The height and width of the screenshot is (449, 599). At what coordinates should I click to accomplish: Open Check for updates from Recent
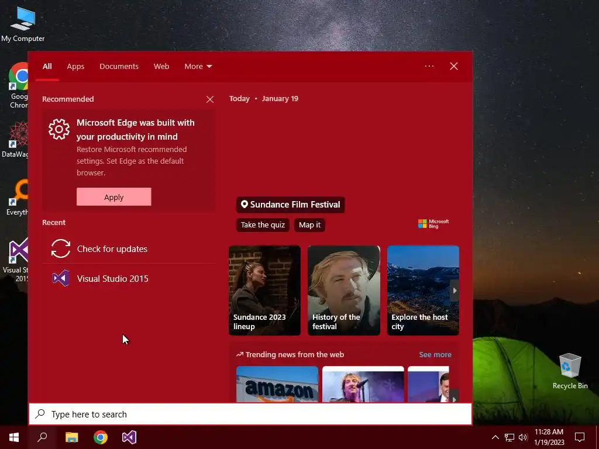pyautogui.click(x=128, y=249)
